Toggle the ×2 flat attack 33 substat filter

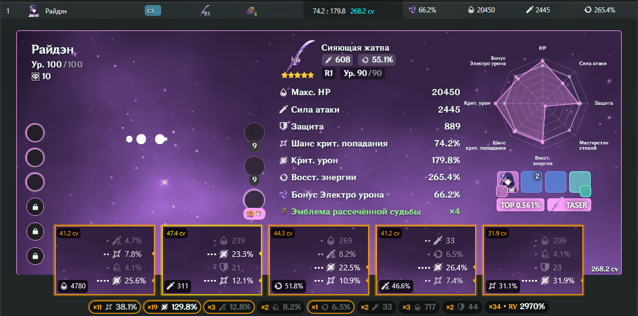point(376,307)
